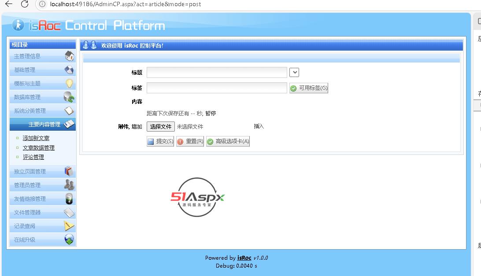Click the users icon beside 管理员管理

69,185
